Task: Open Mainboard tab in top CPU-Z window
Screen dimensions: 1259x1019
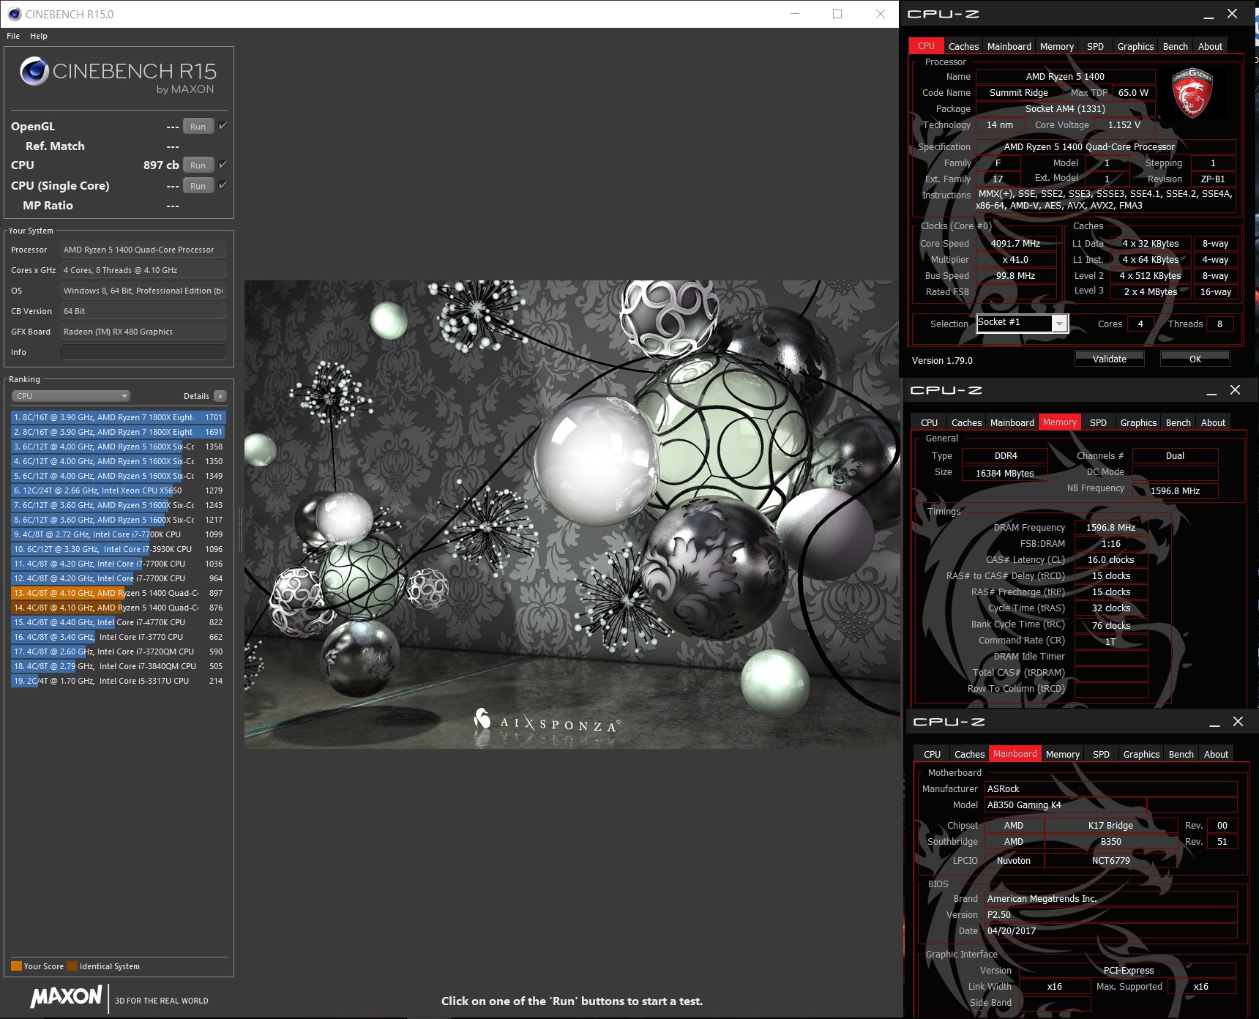Action: click(1009, 46)
